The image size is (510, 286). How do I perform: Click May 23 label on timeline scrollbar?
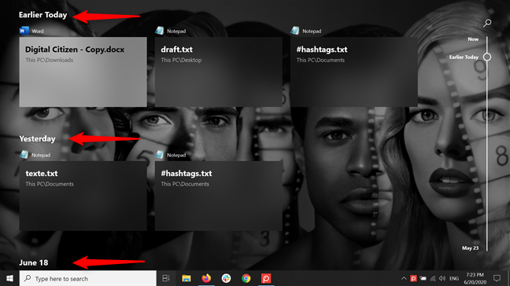(470, 247)
